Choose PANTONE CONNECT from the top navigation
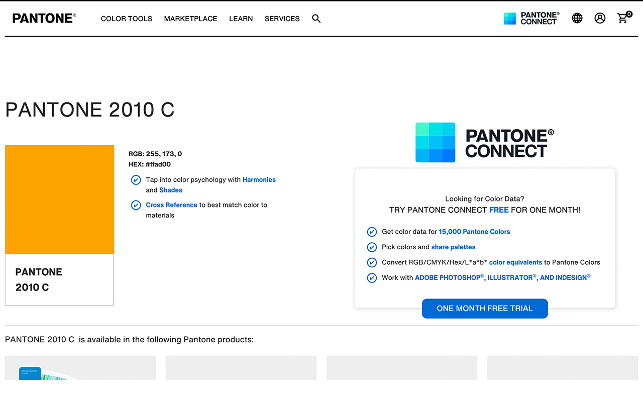This screenshot has width=643, height=402. [531, 18]
